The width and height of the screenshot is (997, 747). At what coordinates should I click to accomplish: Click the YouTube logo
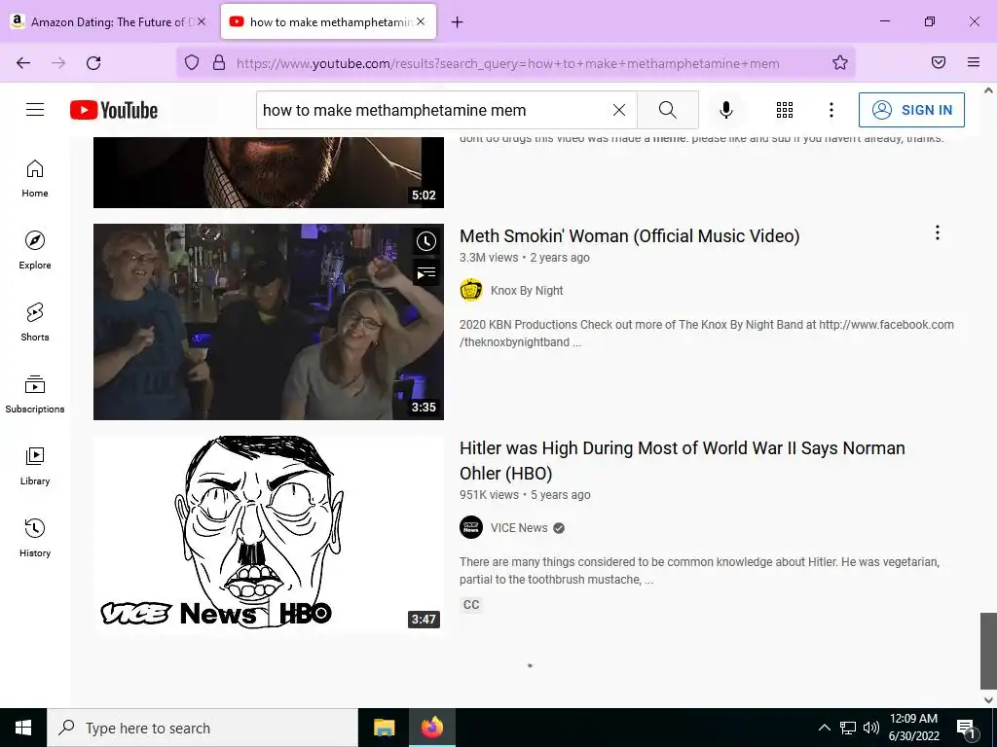114,110
